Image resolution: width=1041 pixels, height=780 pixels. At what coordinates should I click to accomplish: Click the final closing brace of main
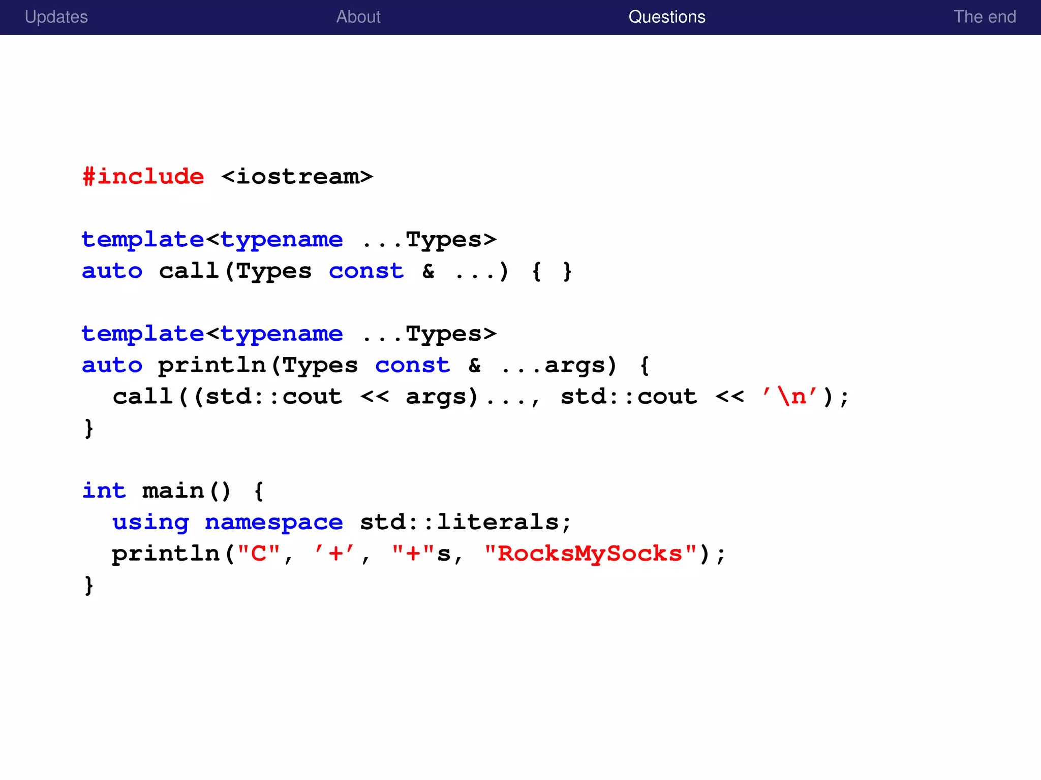89,585
